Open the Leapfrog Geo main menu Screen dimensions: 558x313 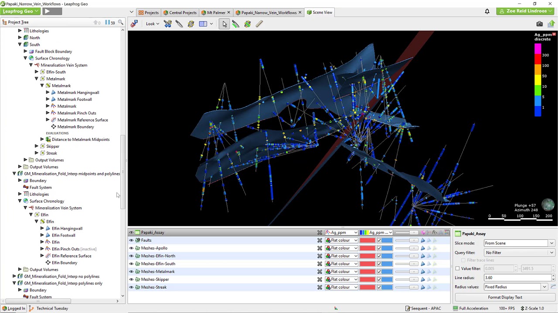(20, 11)
